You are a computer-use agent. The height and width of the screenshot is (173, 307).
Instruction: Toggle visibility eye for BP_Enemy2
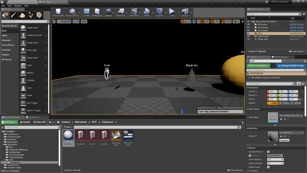(x=248, y=27)
